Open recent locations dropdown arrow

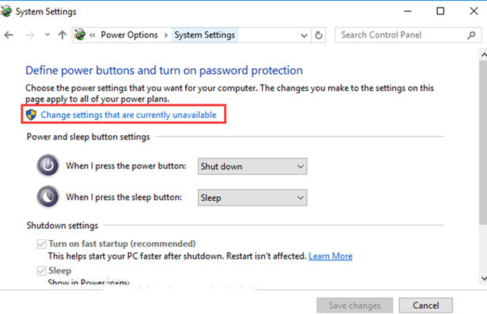point(47,36)
